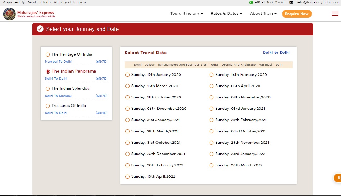Click the Mumbai To Delhi route link

click(58, 62)
